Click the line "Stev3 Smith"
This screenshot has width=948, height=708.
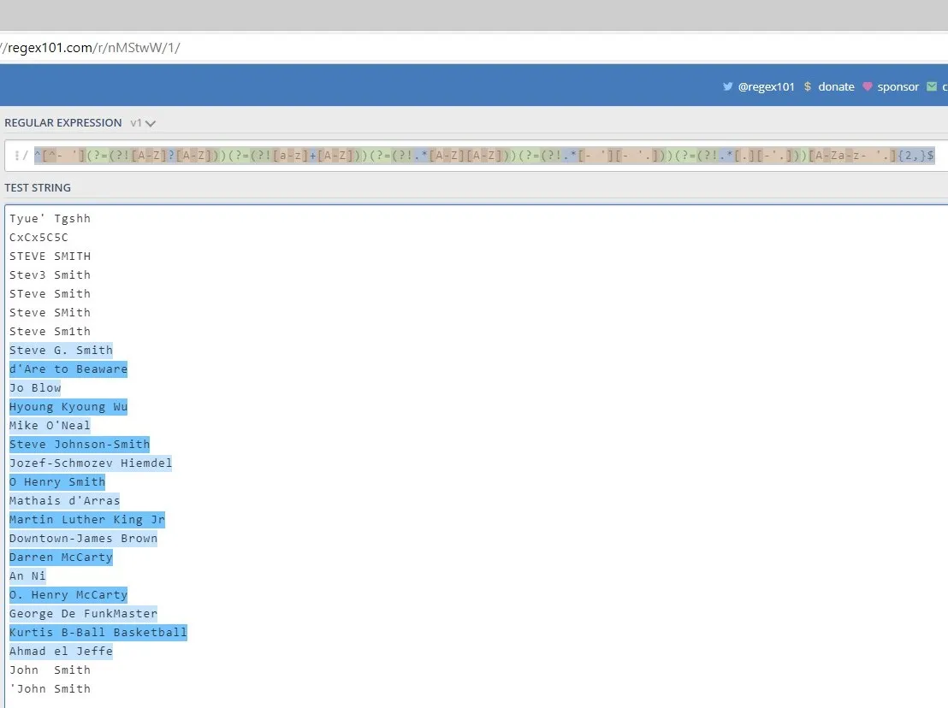(50, 274)
